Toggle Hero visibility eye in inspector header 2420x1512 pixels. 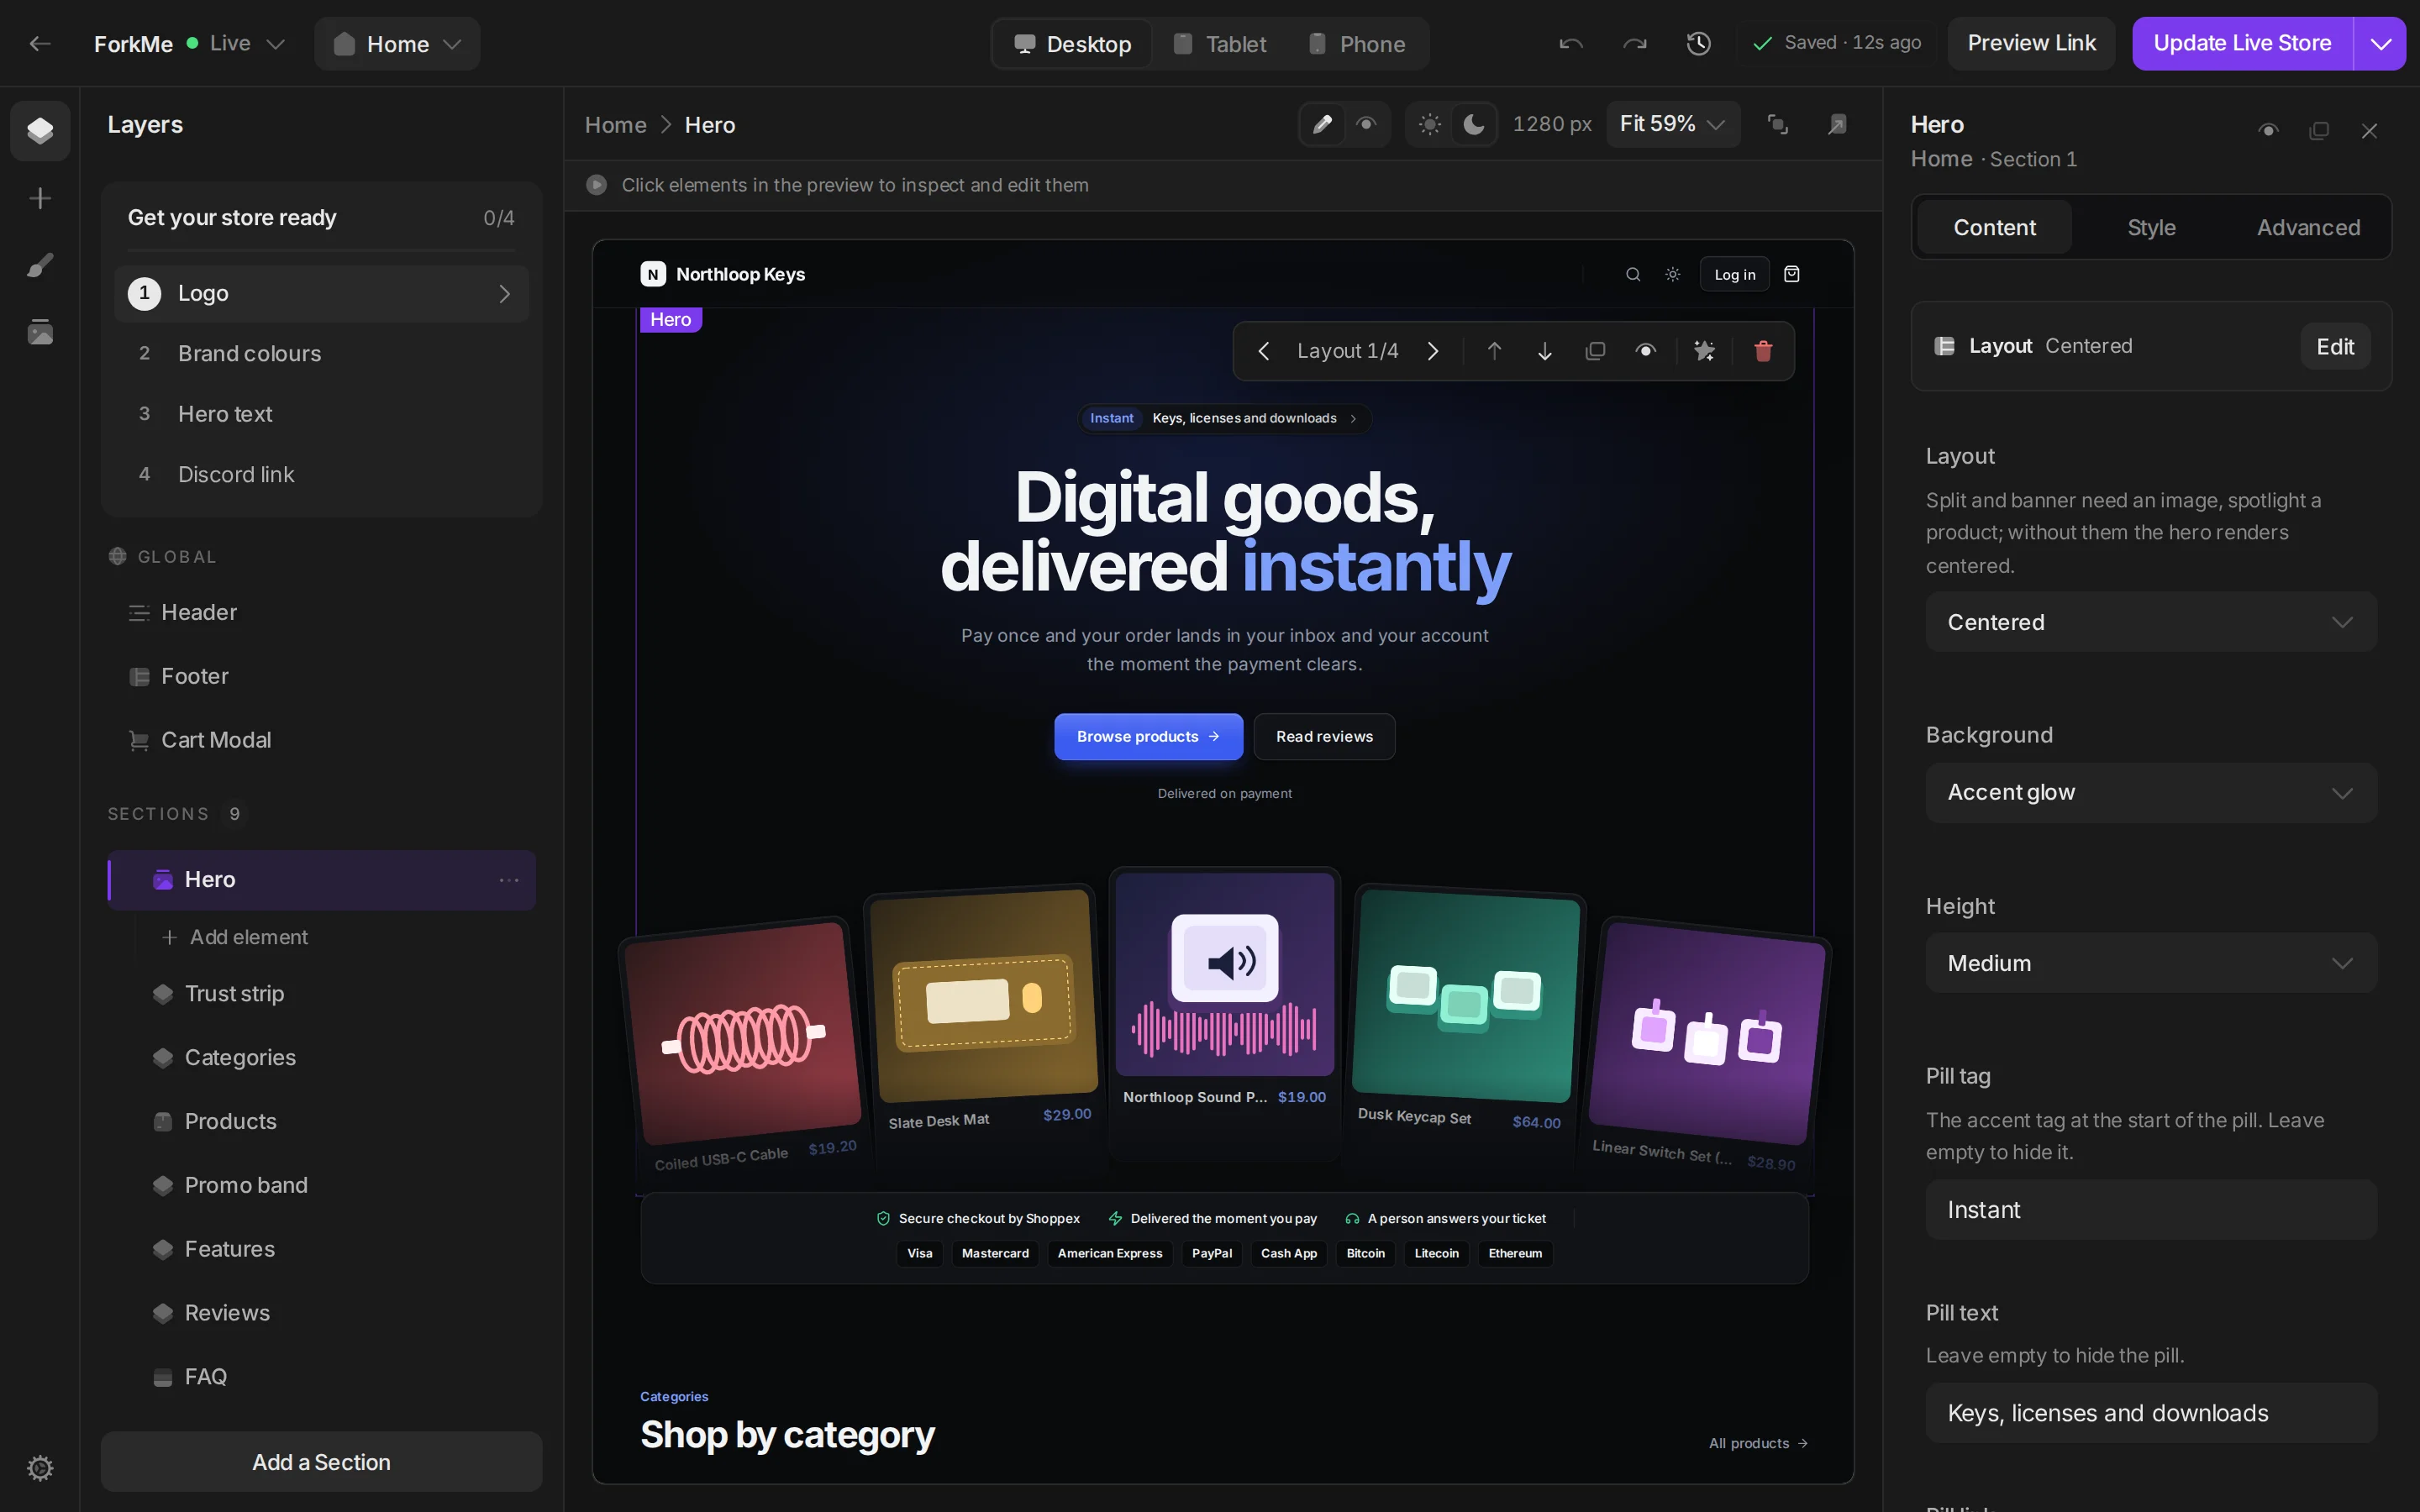tap(2268, 131)
